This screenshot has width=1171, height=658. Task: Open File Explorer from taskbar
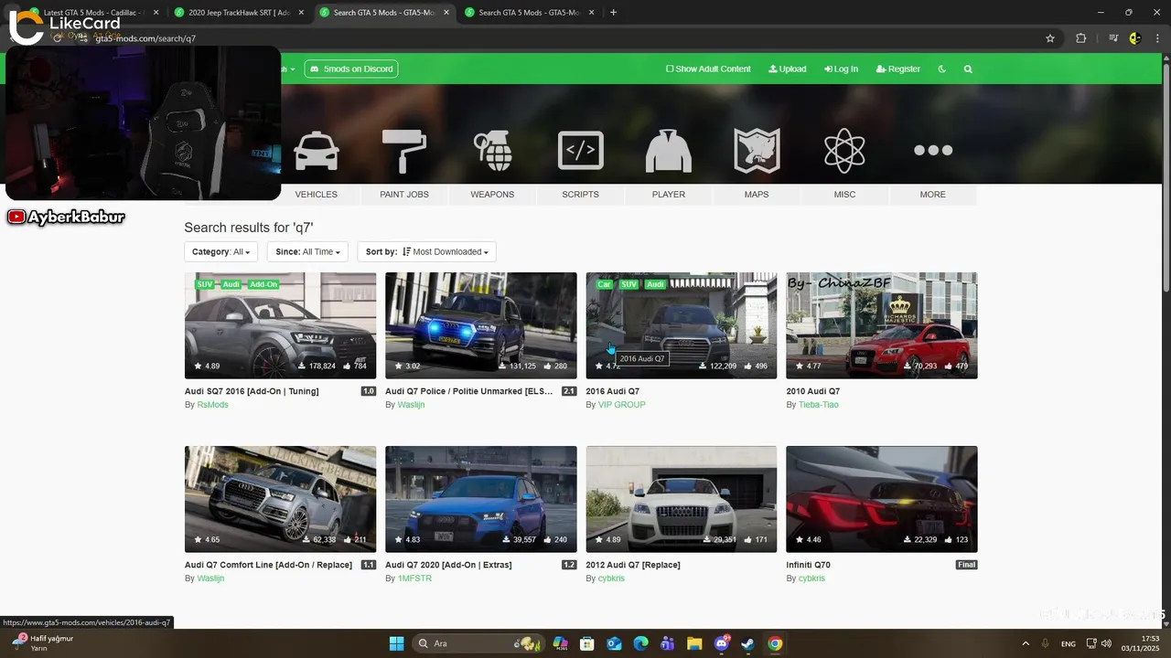point(694,643)
